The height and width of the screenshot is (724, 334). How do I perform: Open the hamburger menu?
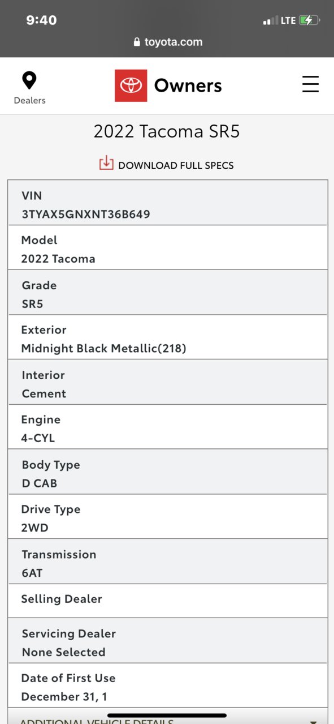point(310,84)
